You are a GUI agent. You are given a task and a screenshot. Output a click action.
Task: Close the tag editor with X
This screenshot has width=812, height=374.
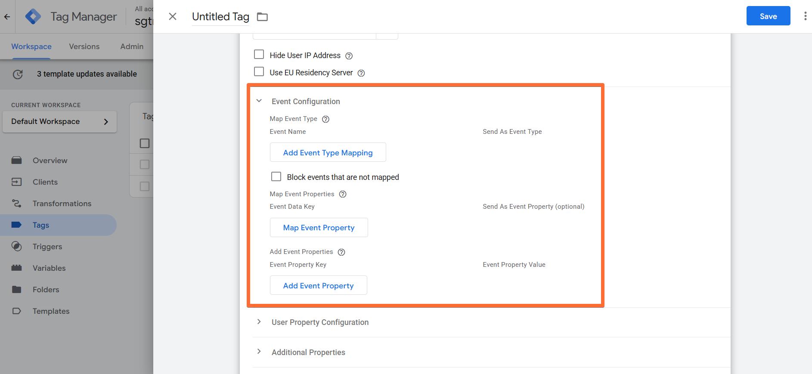(173, 16)
